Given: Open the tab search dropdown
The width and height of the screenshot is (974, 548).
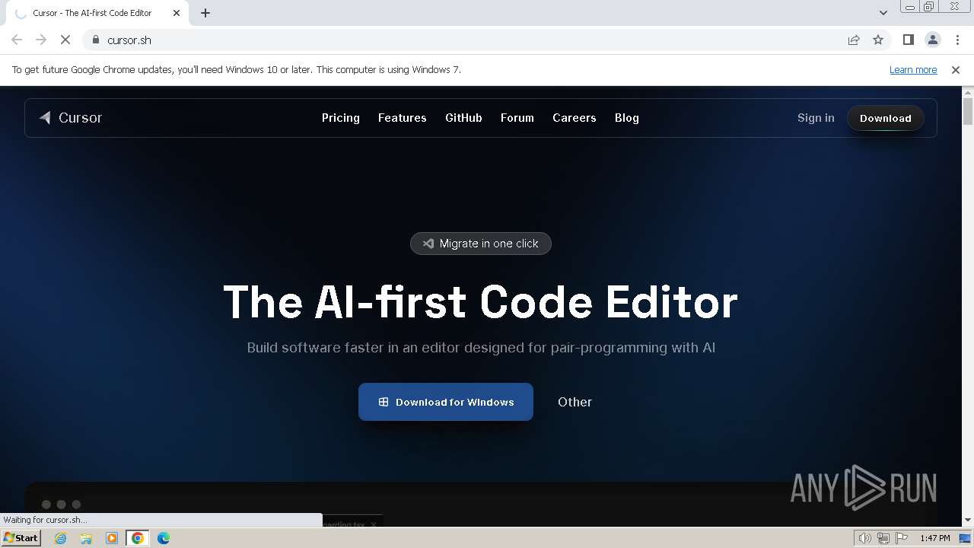Looking at the screenshot, I should pos(883,13).
